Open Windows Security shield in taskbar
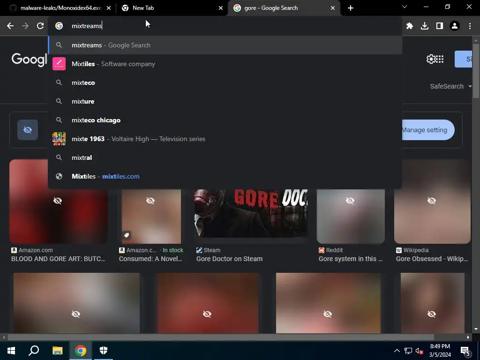The width and height of the screenshot is (480, 360). click(104, 351)
